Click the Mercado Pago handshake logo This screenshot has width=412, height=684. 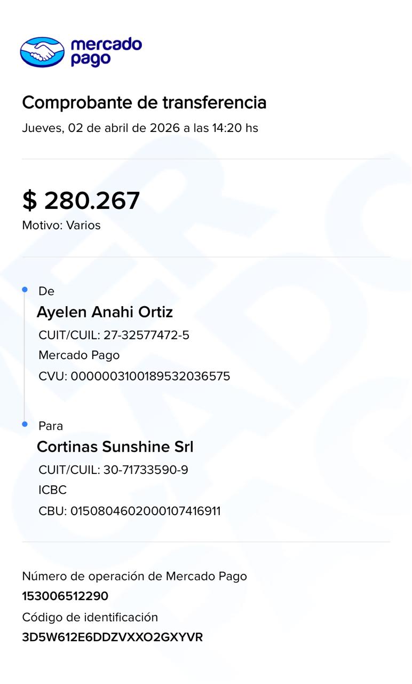(x=42, y=52)
